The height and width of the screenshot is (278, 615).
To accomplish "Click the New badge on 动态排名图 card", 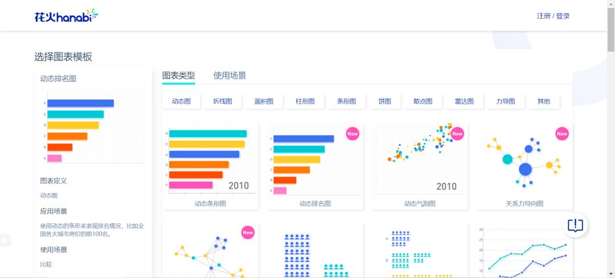I will click(x=352, y=134).
